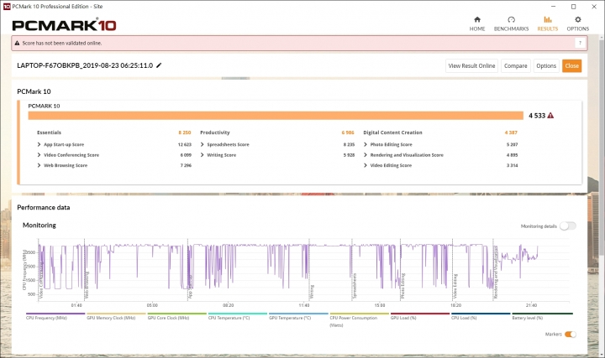The image size is (605, 358).
Task: Toggle GPU Memory Clock (MHz) legend item
Action: pyautogui.click(x=116, y=316)
